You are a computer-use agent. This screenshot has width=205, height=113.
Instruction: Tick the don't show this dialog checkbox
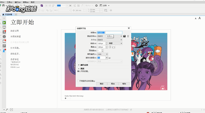(x=78, y=81)
